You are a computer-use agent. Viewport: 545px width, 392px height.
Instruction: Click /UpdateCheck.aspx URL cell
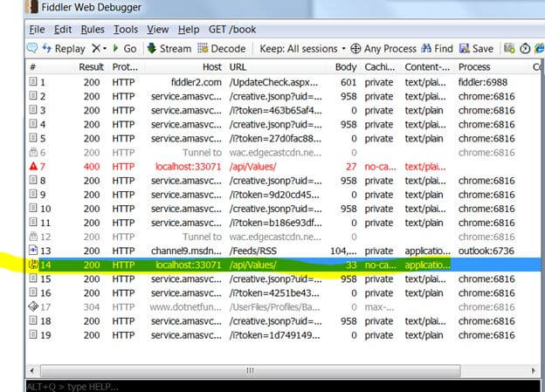click(274, 82)
